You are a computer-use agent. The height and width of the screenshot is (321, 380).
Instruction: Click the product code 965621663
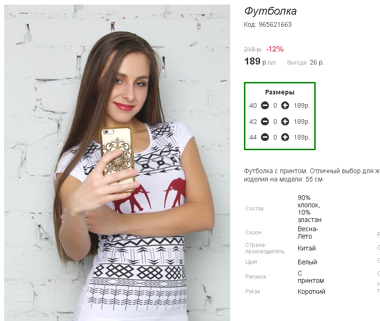pyautogui.click(x=275, y=24)
